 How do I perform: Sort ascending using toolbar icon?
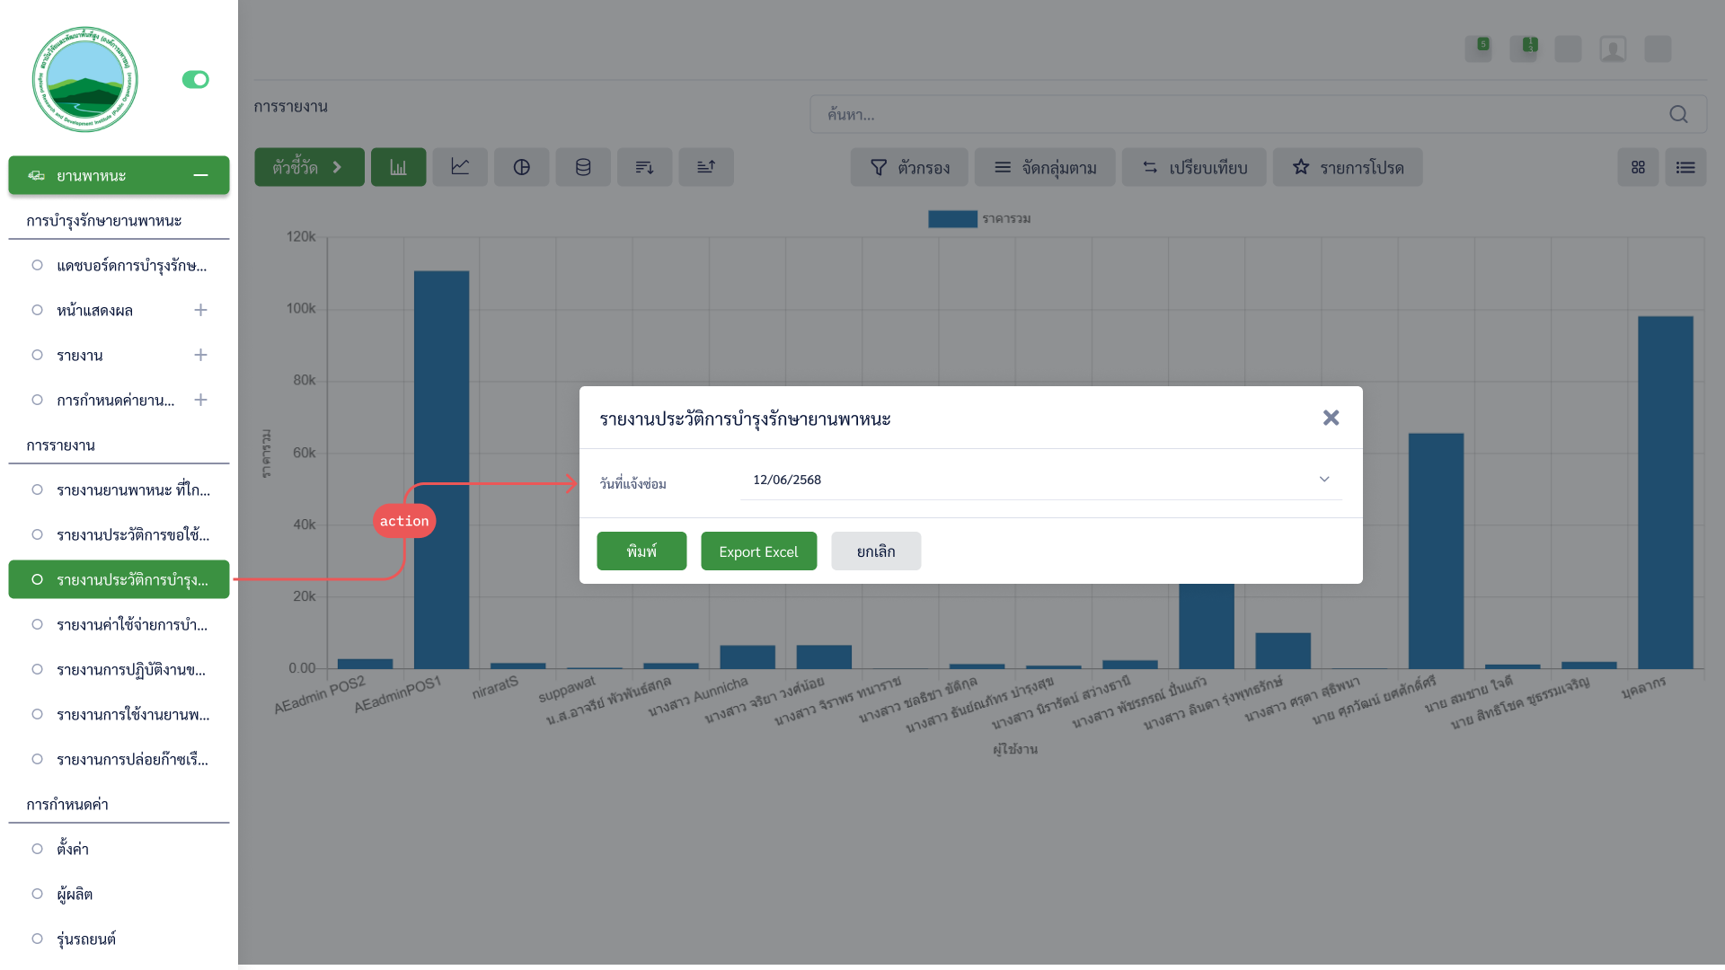pyautogui.click(x=706, y=167)
